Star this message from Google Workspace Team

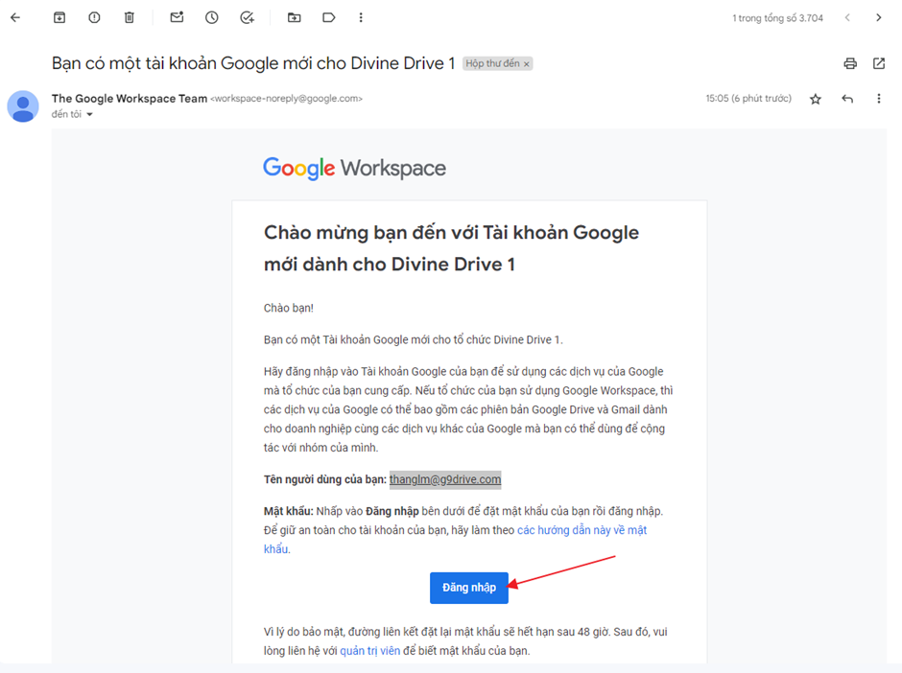point(816,99)
